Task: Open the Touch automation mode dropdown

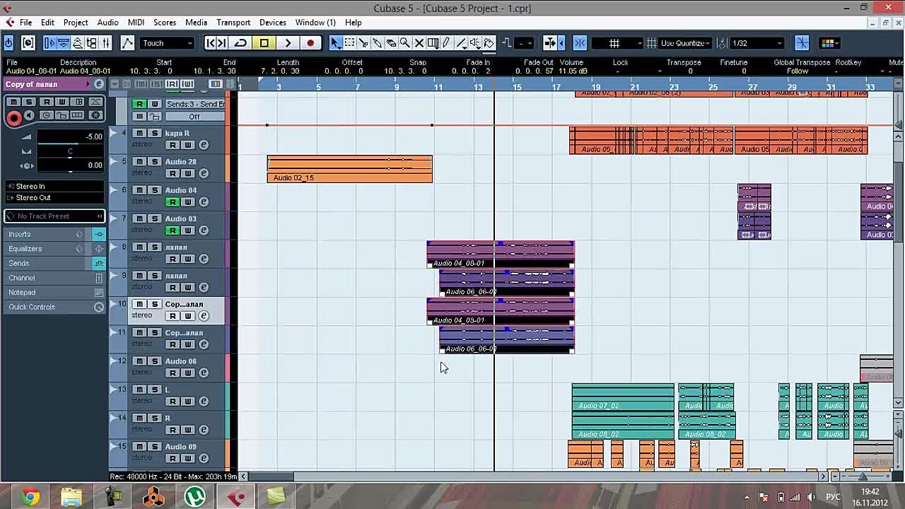Action: pyautogui.click(x=167, y=43)
